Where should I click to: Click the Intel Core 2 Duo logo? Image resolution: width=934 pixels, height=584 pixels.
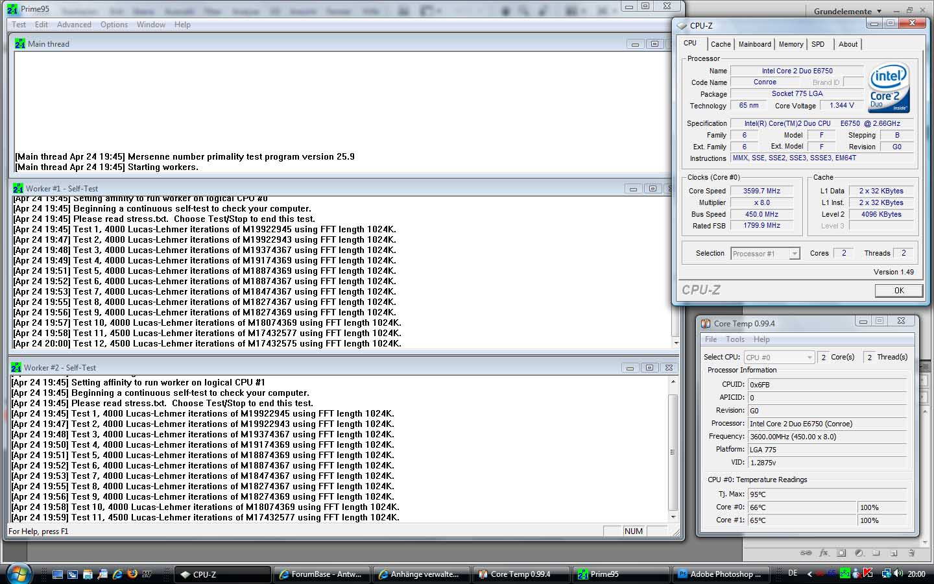[x=889, y=88]
